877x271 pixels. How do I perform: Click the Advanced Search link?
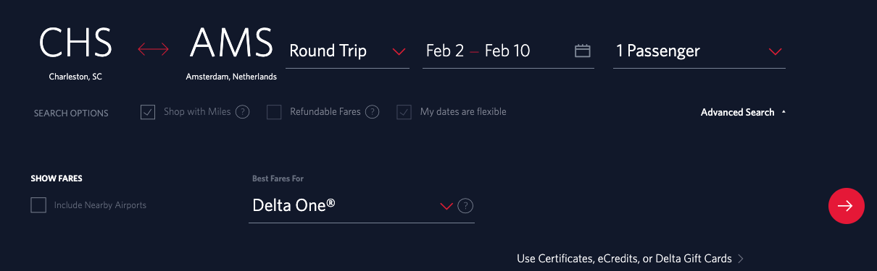point(738,113)
